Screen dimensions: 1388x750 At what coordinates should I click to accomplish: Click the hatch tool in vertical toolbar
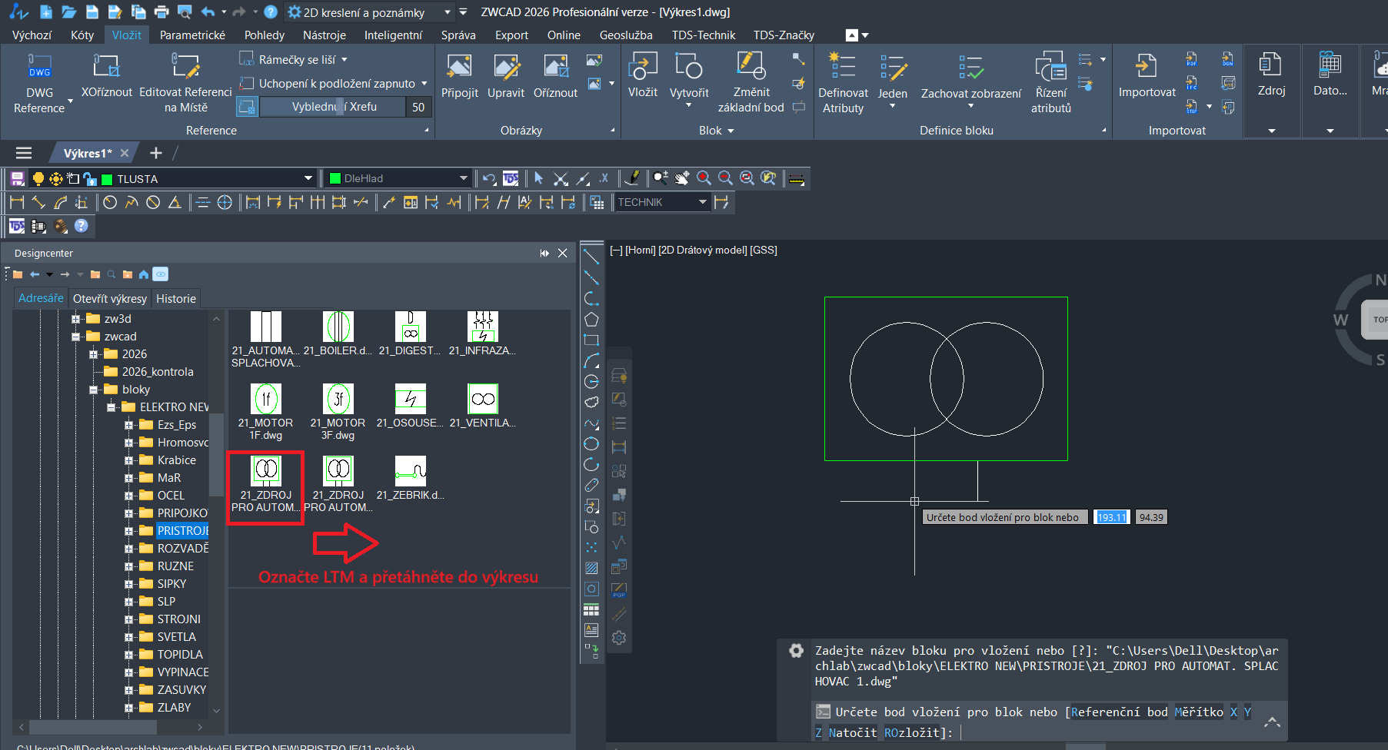coord(591,569)
